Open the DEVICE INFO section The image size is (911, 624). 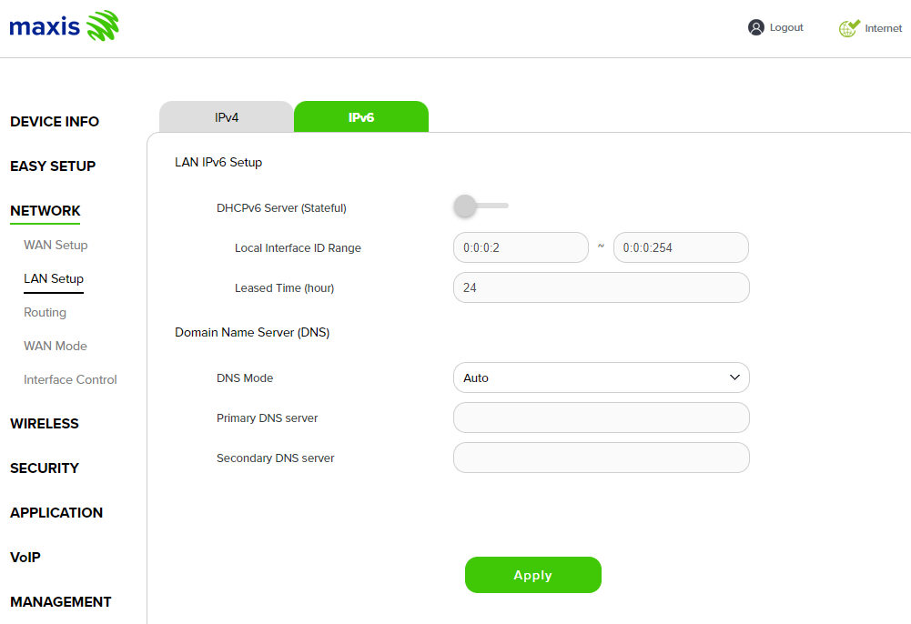click(x=55, y=121)
